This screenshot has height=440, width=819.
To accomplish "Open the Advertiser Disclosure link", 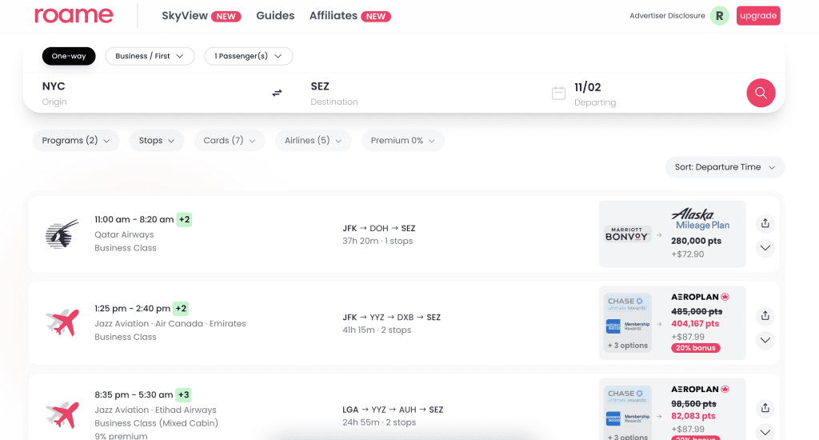I will (667, 16).
